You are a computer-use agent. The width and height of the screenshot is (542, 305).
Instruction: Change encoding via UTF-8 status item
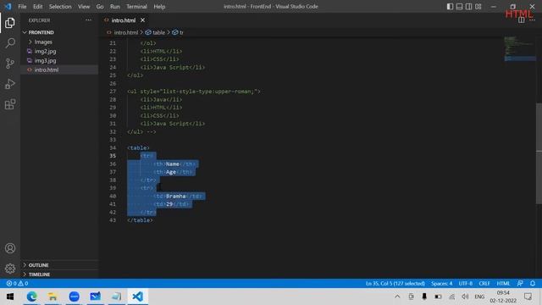point(465,283)
